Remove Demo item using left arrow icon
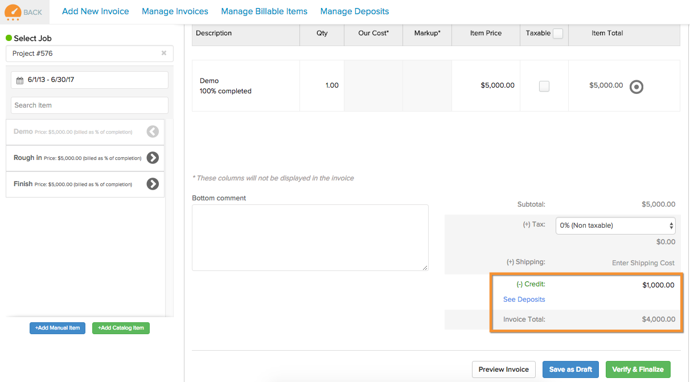This screenshot has height=382, width=690. [153, 132]
